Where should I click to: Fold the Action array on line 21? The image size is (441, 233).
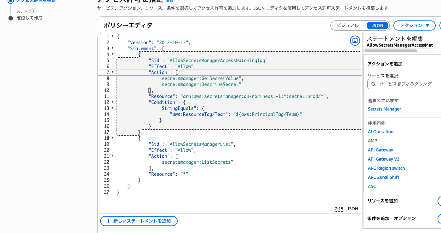tap(112, 156)
